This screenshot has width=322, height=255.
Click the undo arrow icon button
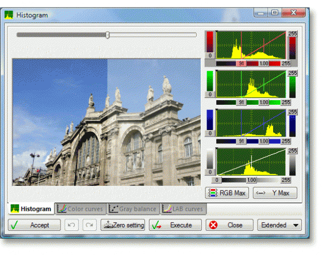pyautogui.click(x=71, y=224)
